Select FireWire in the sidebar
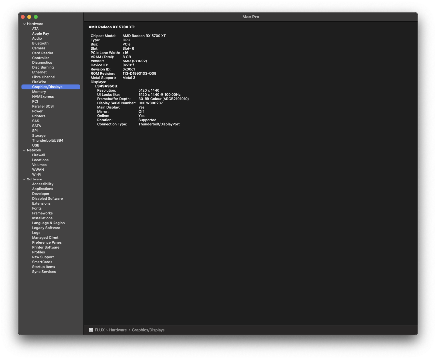436x359 pixels. point(39,82)
